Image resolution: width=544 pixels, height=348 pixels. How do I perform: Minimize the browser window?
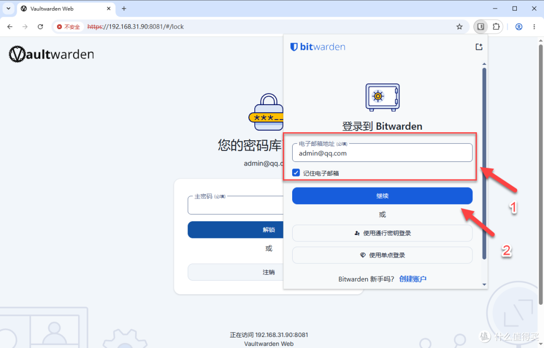495,9
